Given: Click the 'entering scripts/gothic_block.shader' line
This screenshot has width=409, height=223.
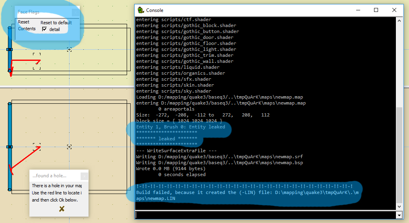Looking at the screenshot, I should pos(186,25).
